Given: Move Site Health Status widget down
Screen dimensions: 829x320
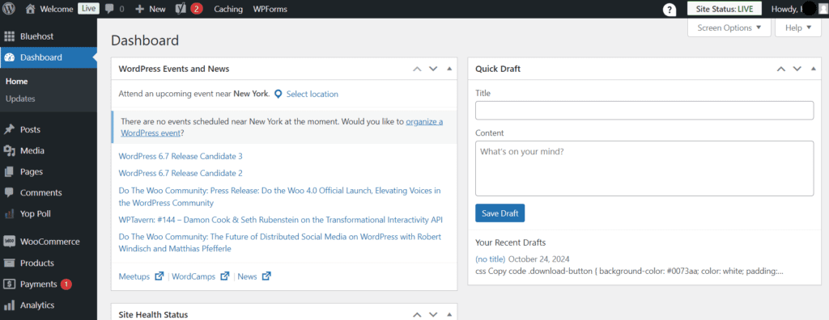Looking at the screenshot, I should (433, 314).
